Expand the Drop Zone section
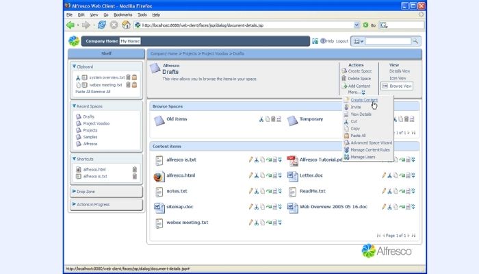479x274 pixels. (74, 191)
